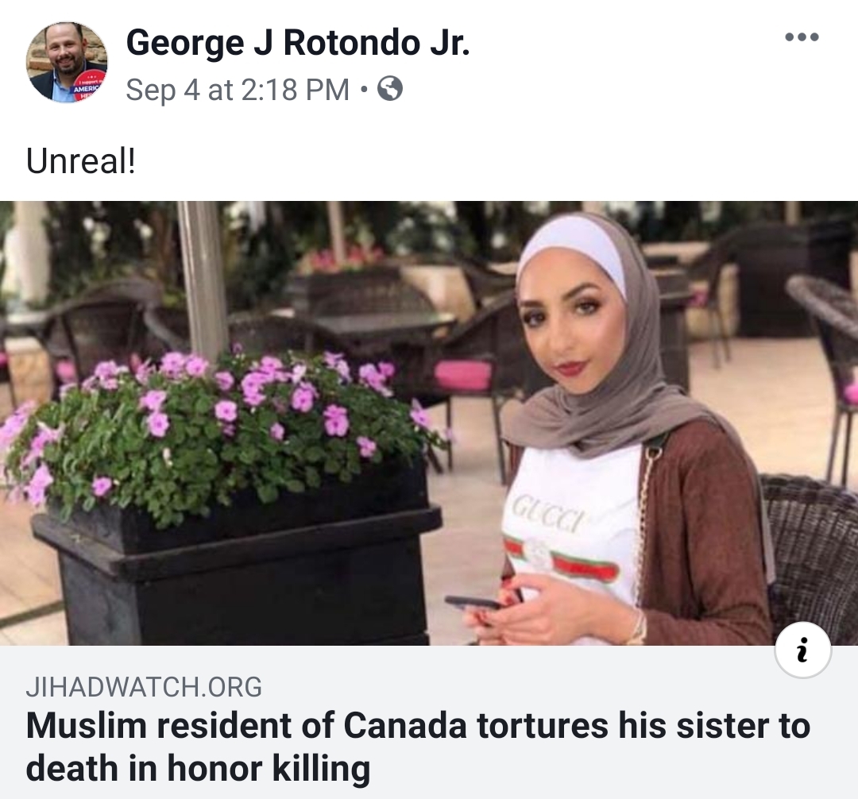Image resolution: width=858 pixels, height=799 pixels.
Task: Click the 'Rotondo Jr.' part of the author name
Action: coord(377,43)
